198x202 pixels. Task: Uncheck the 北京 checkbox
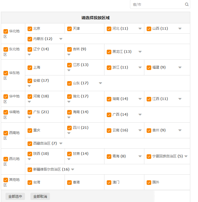coord(30,29)
